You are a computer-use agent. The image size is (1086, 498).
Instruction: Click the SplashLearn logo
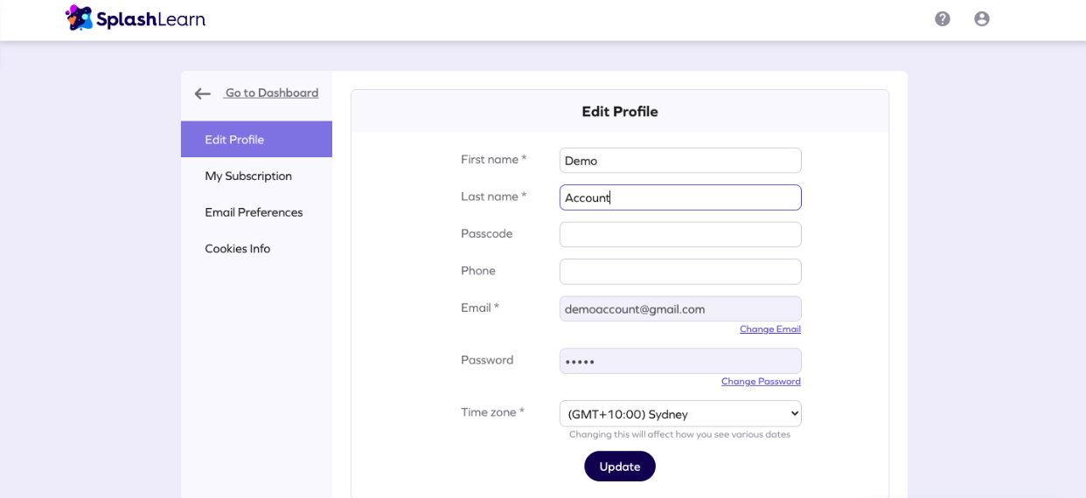(136, 17)
